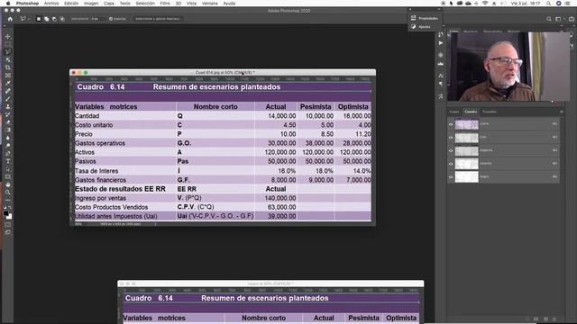This screenshot has width=577, height=324.
Task: Select the Brush tool
Action: point(8,98)
